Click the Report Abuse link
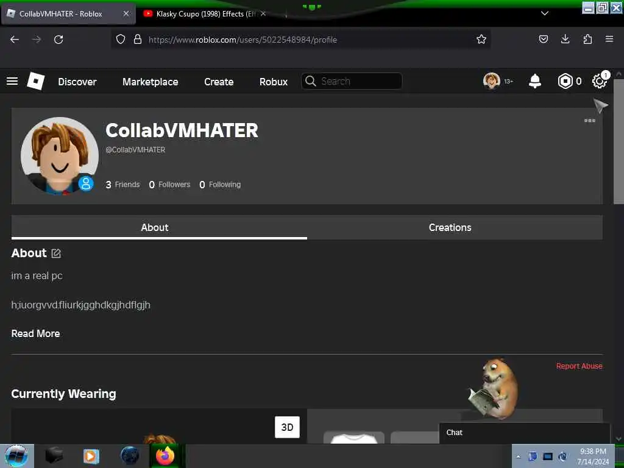 579,366
